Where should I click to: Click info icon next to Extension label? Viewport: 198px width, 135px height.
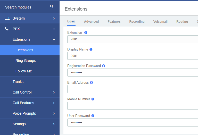point(86,32)
